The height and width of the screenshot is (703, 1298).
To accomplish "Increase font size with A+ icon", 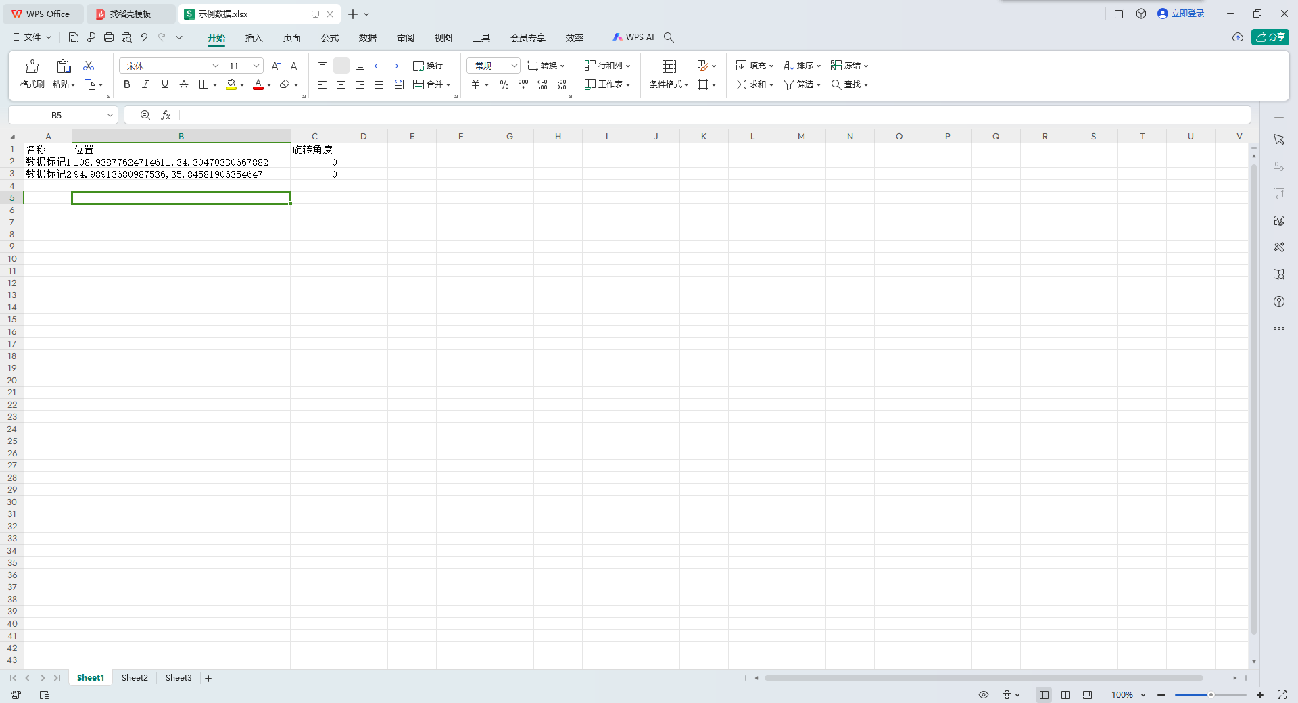I will pos(276,66).
